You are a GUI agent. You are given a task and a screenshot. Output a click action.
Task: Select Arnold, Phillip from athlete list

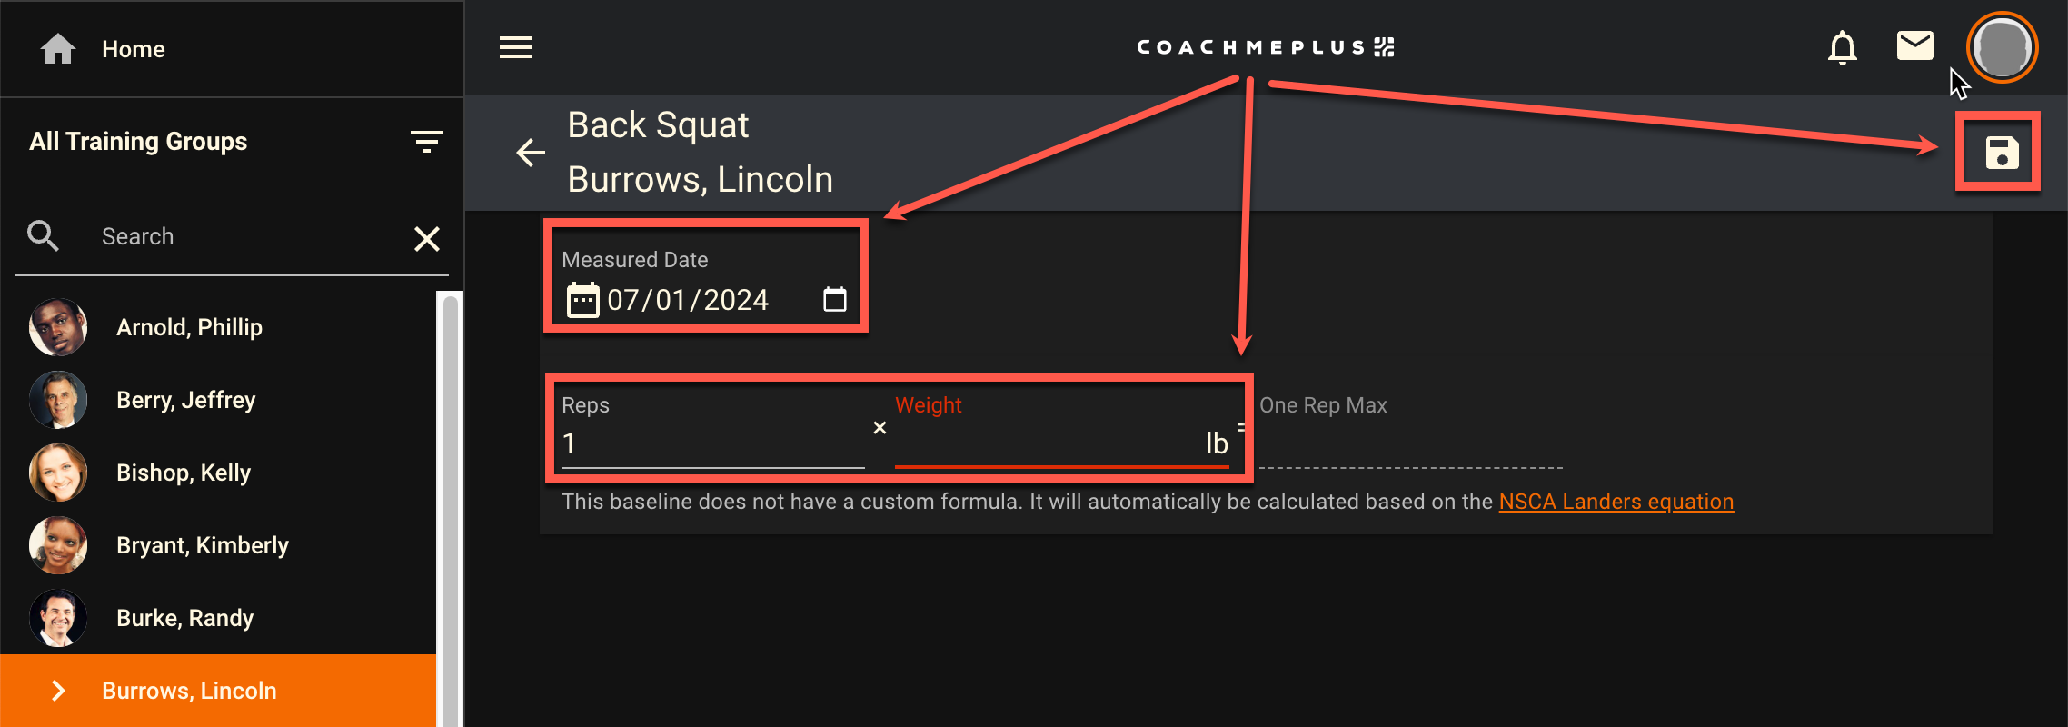pos(189,327)
